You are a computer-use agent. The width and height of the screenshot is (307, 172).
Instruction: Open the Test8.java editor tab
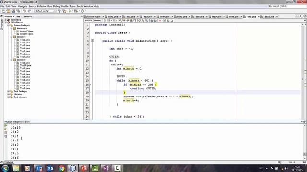tap(234, 17)
